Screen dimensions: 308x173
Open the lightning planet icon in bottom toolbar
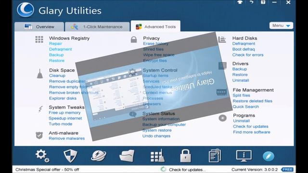click(x=99, y=156)
